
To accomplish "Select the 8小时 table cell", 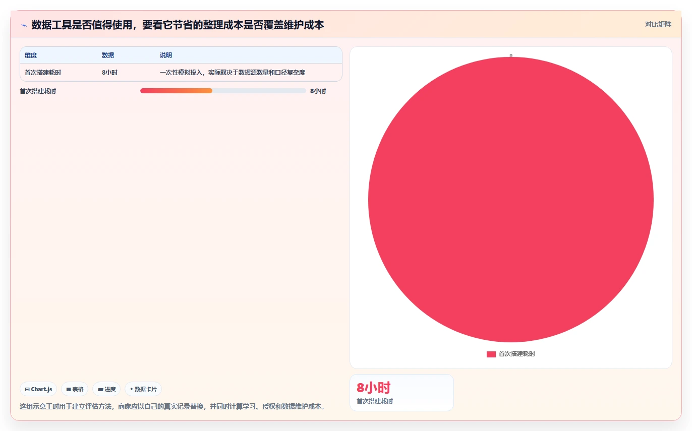I will [x=109, y=73].
